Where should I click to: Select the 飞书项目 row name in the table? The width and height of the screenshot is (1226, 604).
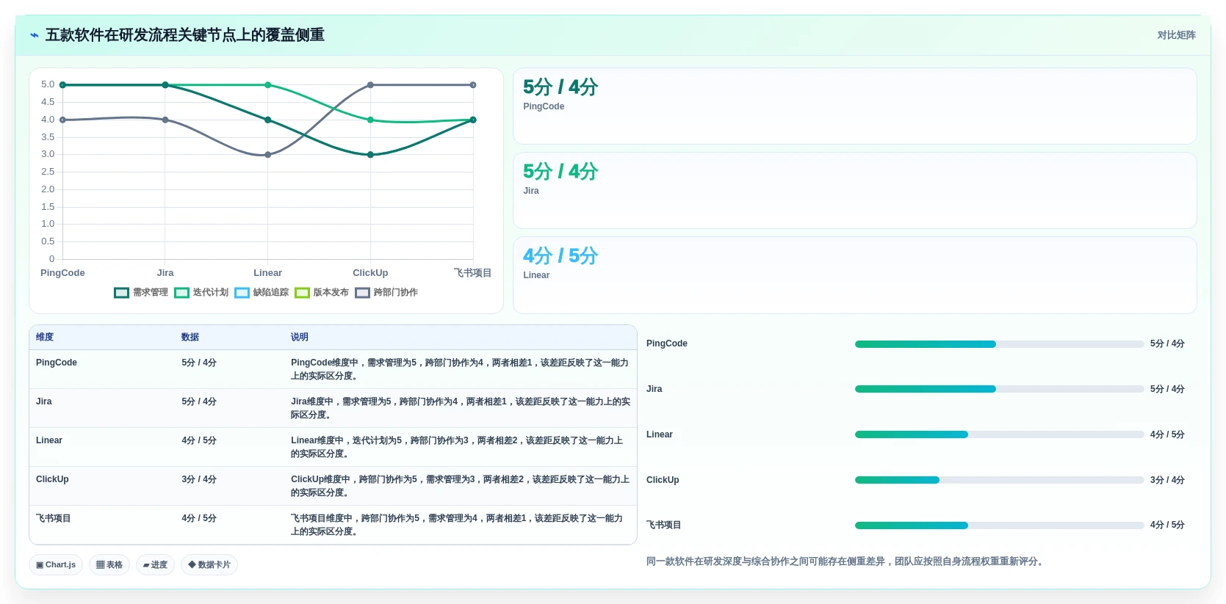pos(54,518)
